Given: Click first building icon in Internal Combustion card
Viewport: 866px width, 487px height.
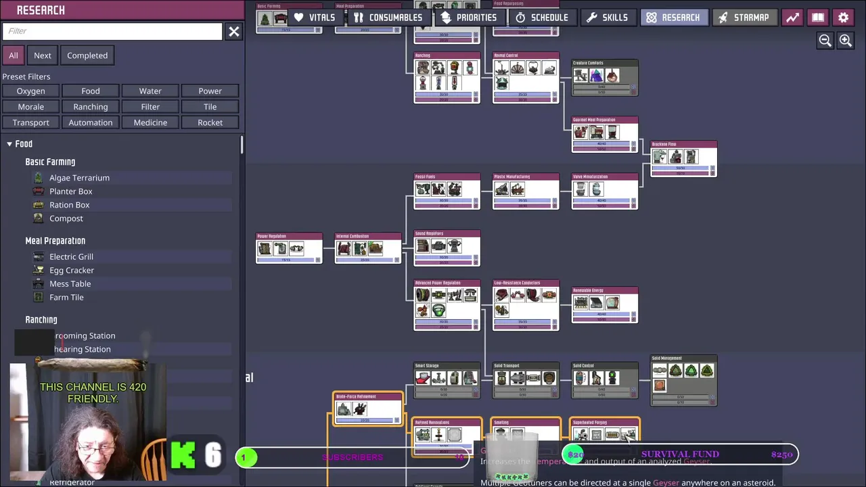Looking at the screenshot, I should 344,248.
